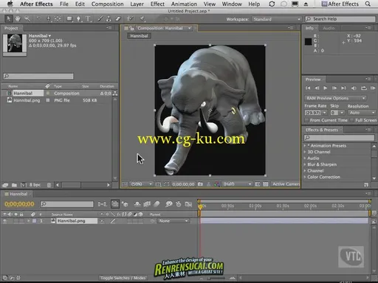Click the Brainstorm icon in timeline

(x=169, y=204)
